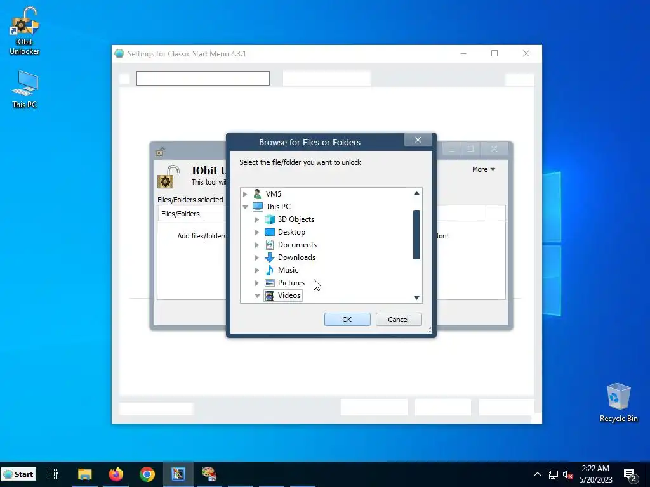Screen dimensions: 650x487
Task: Click the This PC computer icon in tree
Action: point(258,206)
